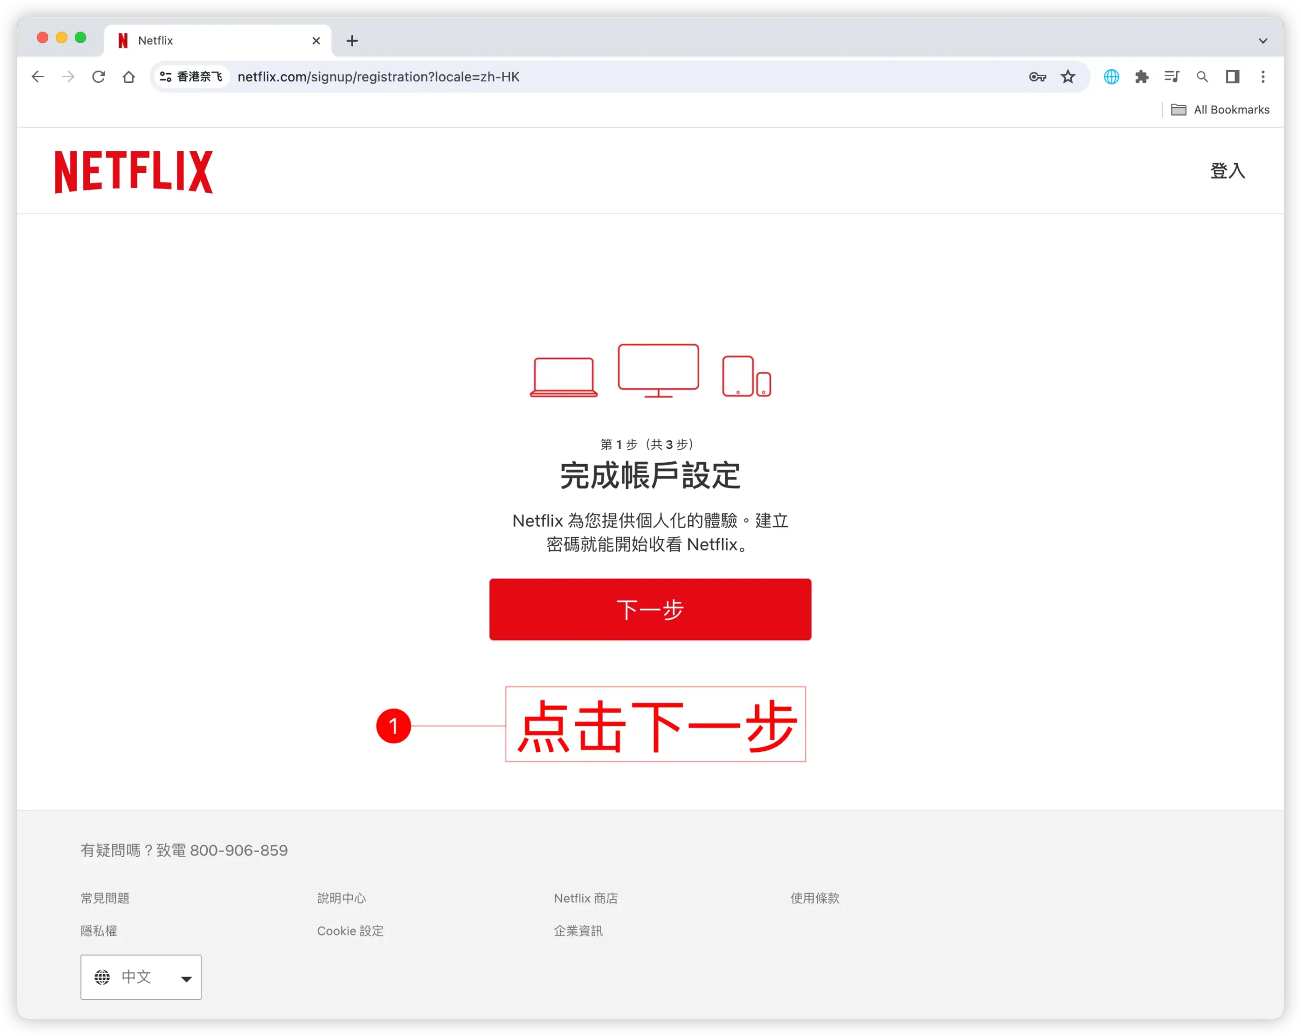Open the extensions puzzle icon

point(1142,77)
